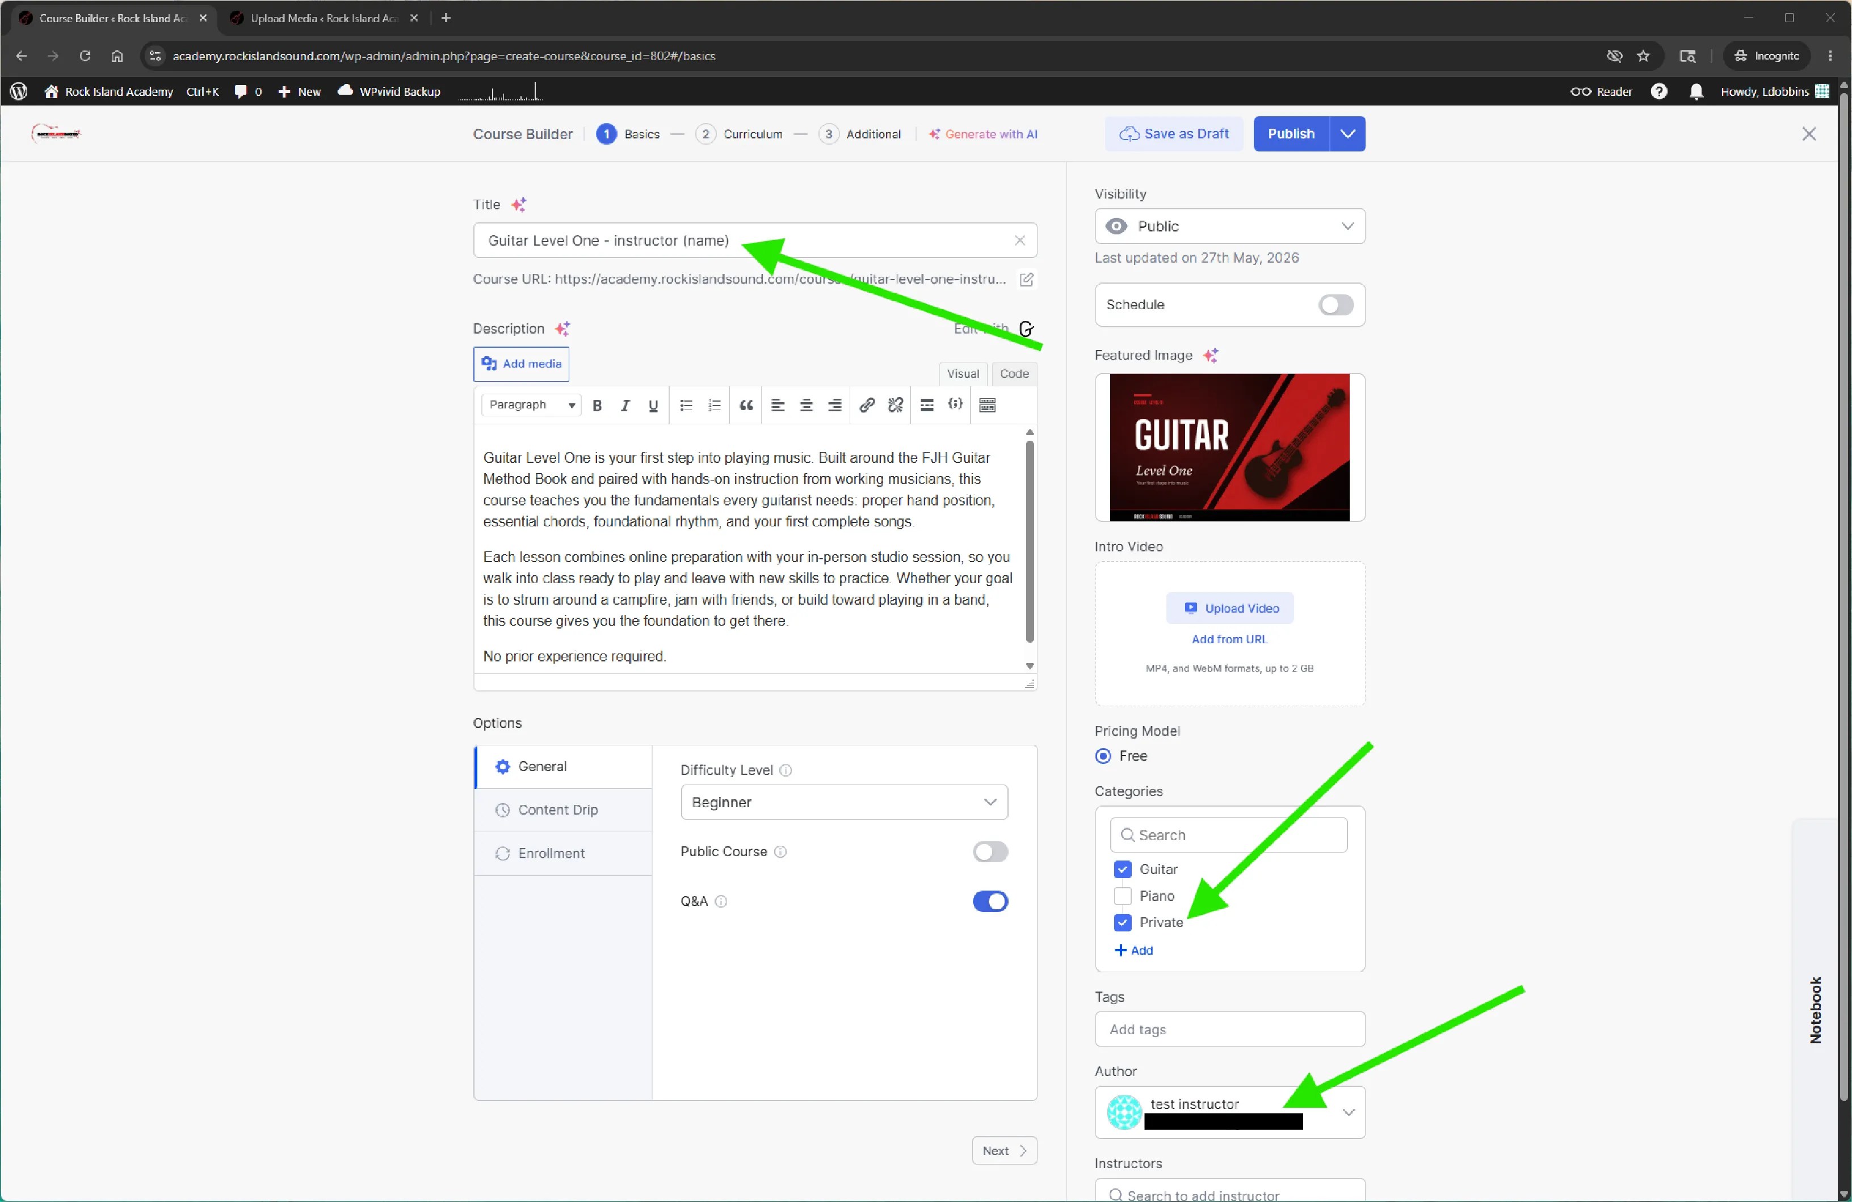
Task: Open the Difficulty Level dropdown
Action: (x=843, y=802)
